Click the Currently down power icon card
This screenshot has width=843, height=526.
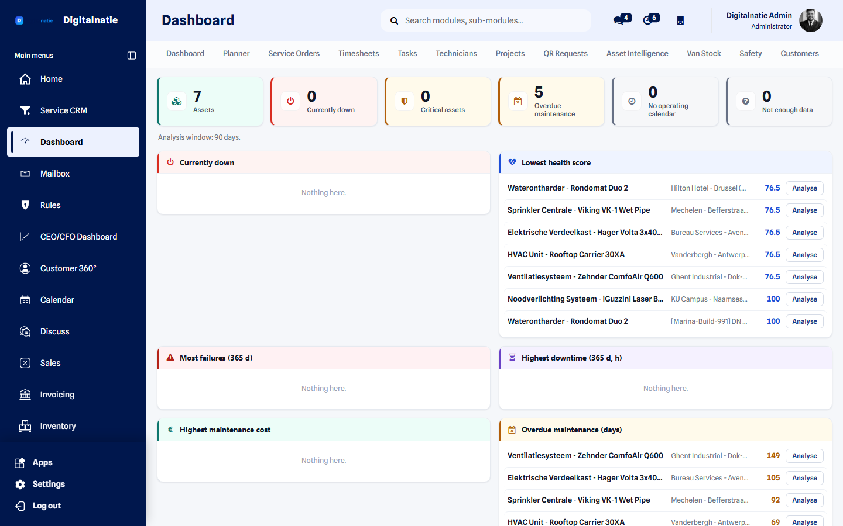point(290,101)
